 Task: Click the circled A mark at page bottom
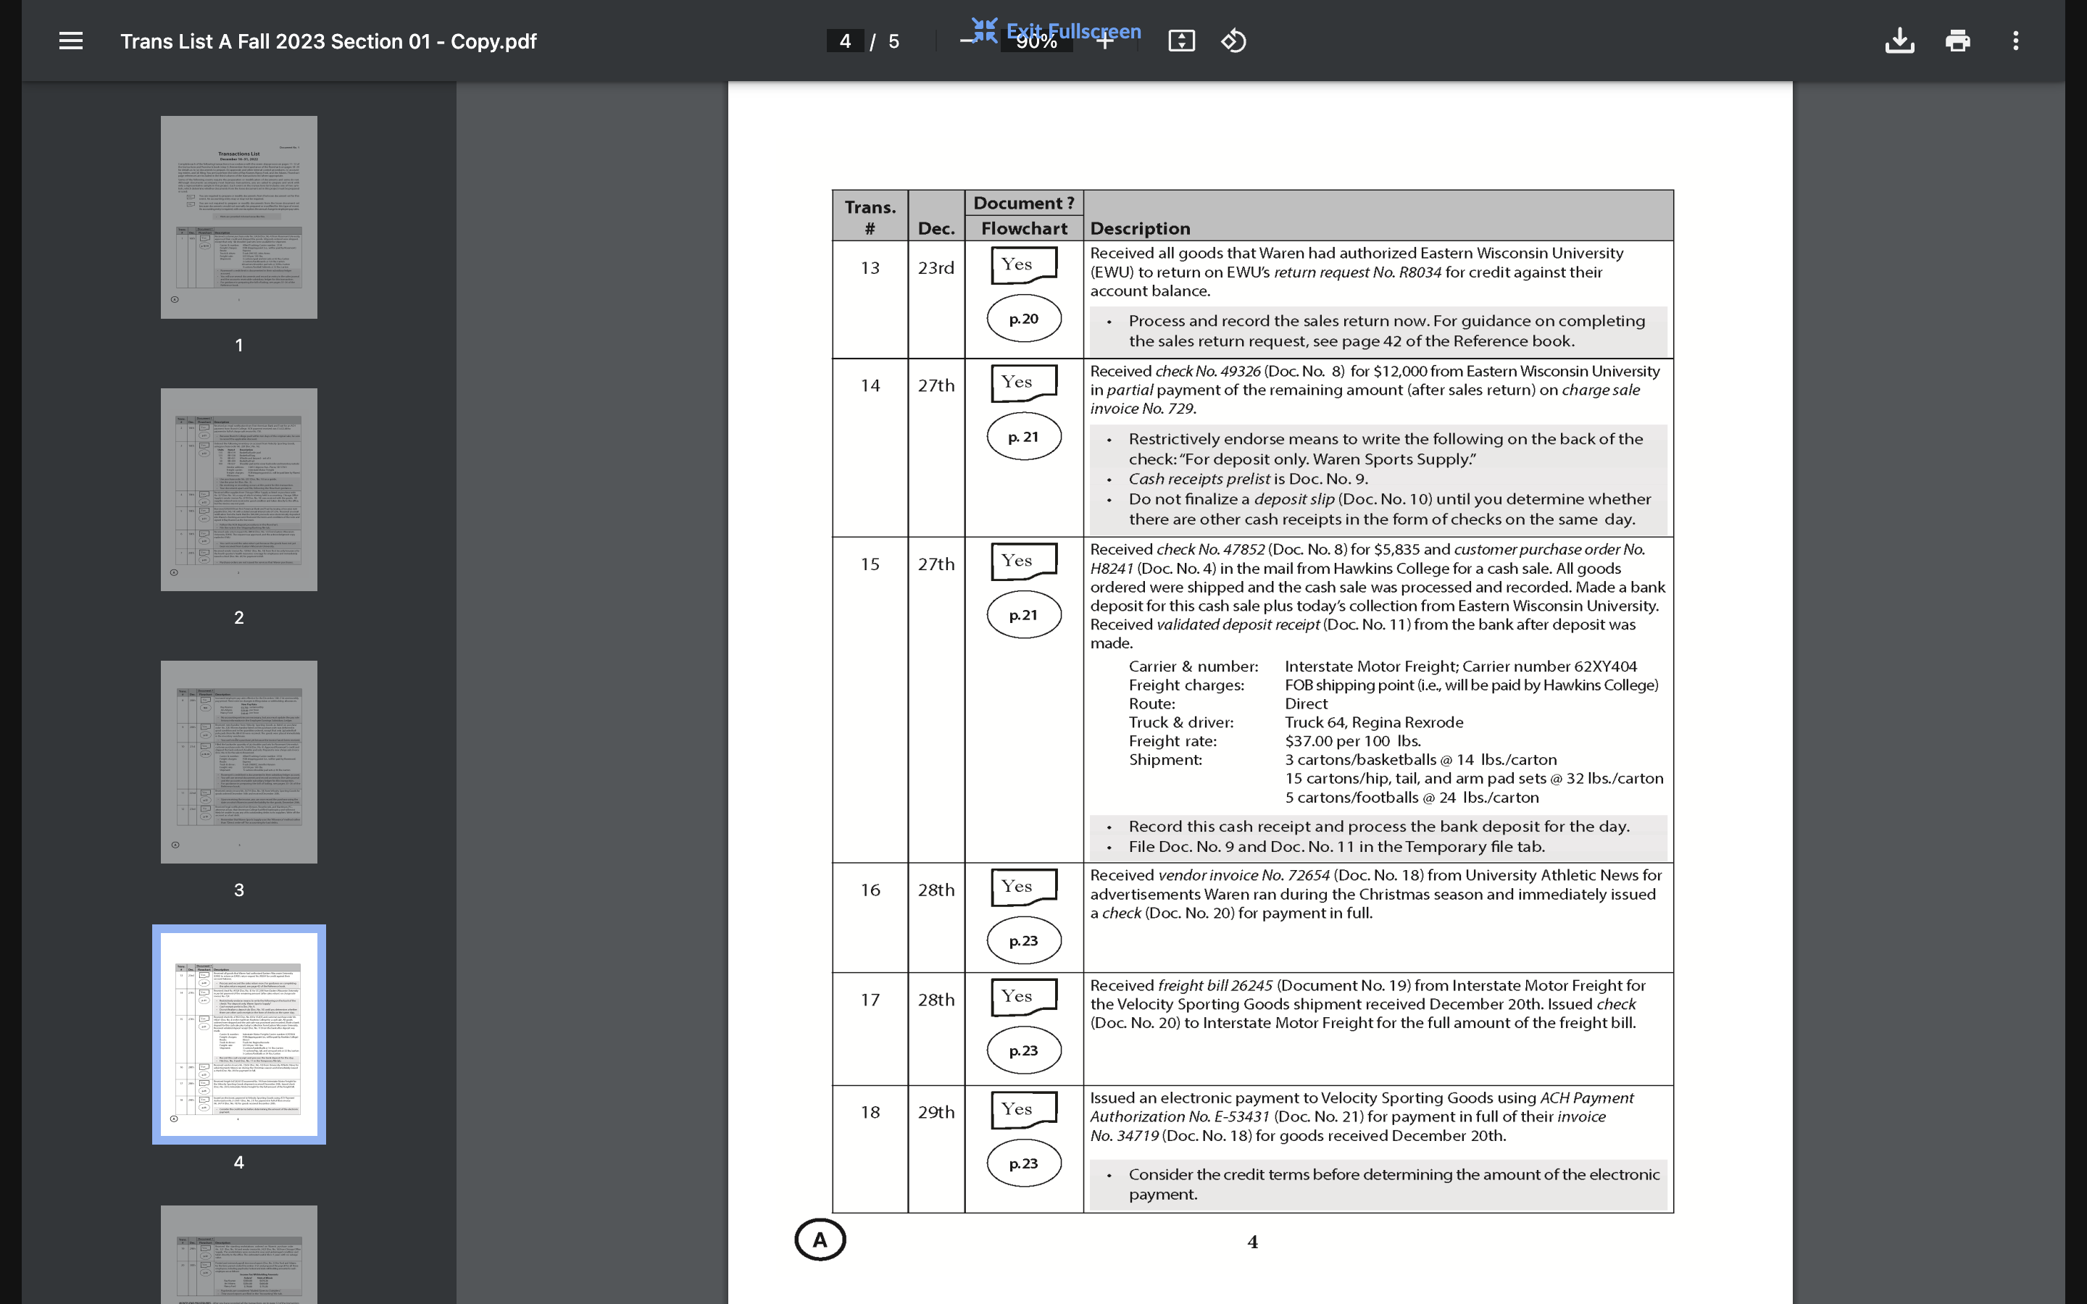(820, 1240)
